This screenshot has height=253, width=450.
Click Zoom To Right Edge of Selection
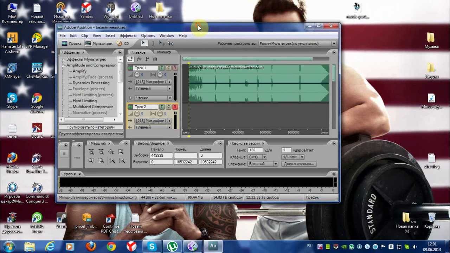(x=101, y=161)
